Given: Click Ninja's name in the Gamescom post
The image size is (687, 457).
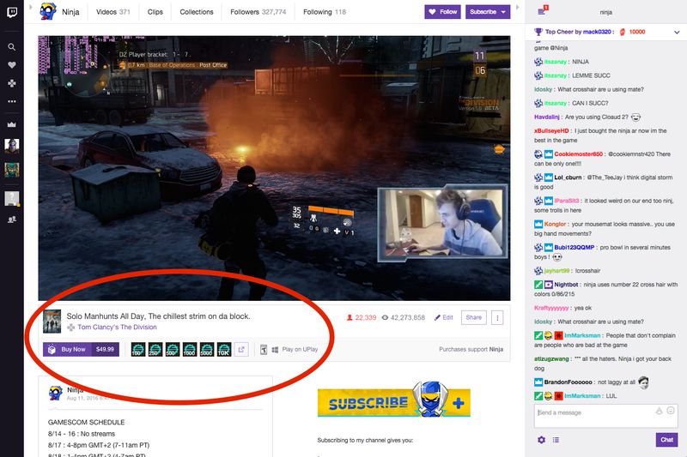Looking at the screenshot, I should tap(75, 389).
